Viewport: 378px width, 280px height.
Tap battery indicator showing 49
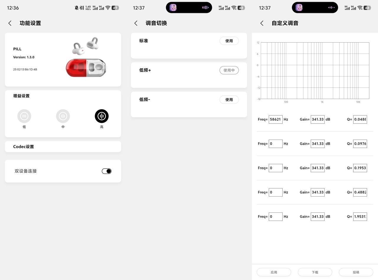(115, 8)
